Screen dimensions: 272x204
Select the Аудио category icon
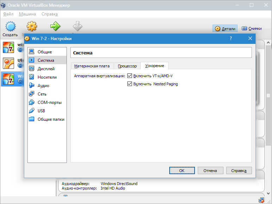pos(32,86)
